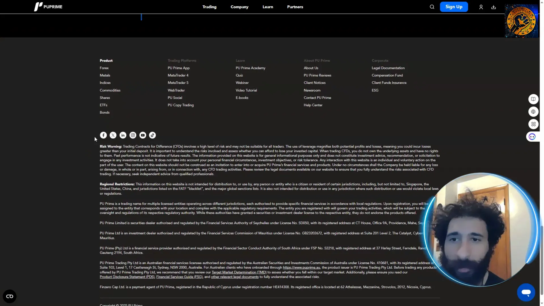Open the PU Prime Reviews link
Screen dimensions: 544x306
[317, 75]
